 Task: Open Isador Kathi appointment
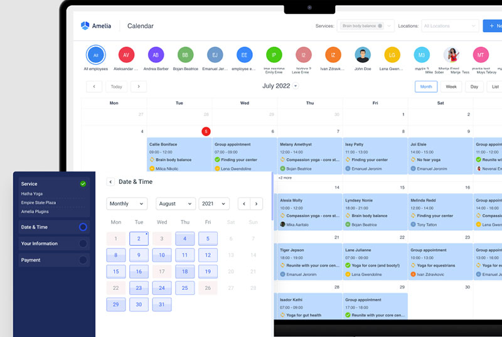pos(309,306)
